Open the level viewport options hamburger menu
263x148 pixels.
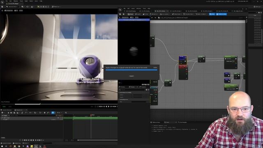click(x=2, y=11)
